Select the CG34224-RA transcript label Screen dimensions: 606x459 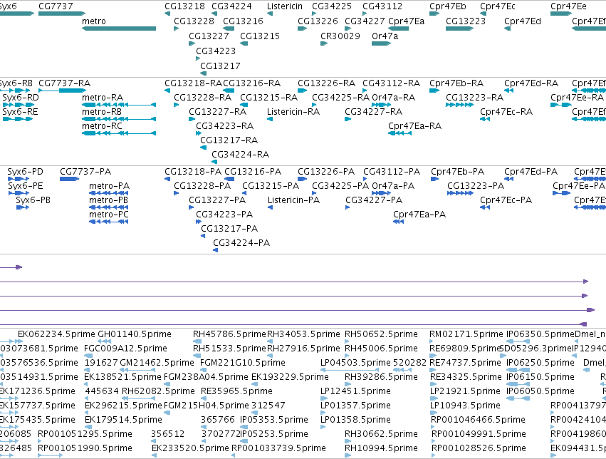click(241, 155)
